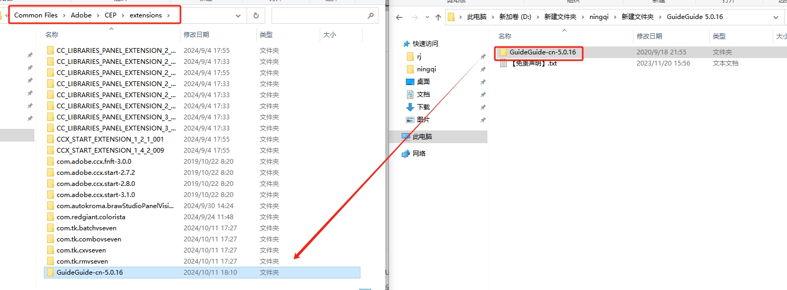Select the com.adobe.ccx.fnft-3.0.0 folder icon
This screenshot has height=290, width=787.
(50, 162)
